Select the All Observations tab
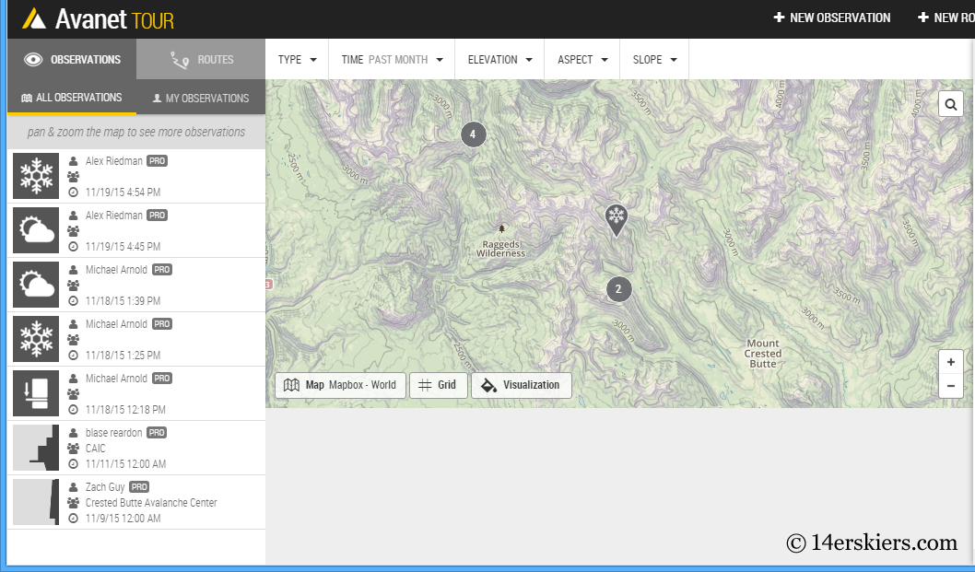This screenshot has height=572, width=975. (x=72, y=98)
